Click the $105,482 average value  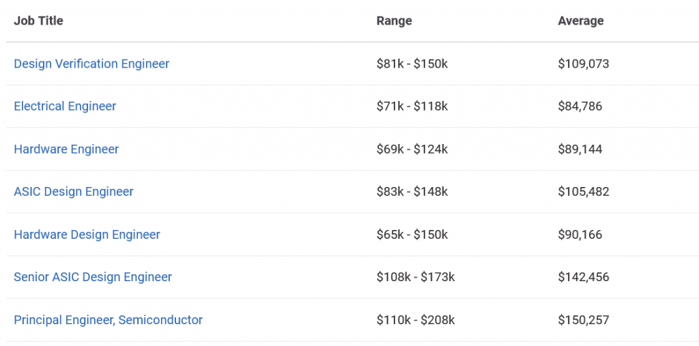pyautogui.click(x=583, y=192)
